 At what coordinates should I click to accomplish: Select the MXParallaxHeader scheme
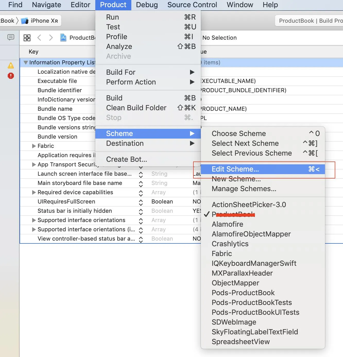click(x=263, y=273)
